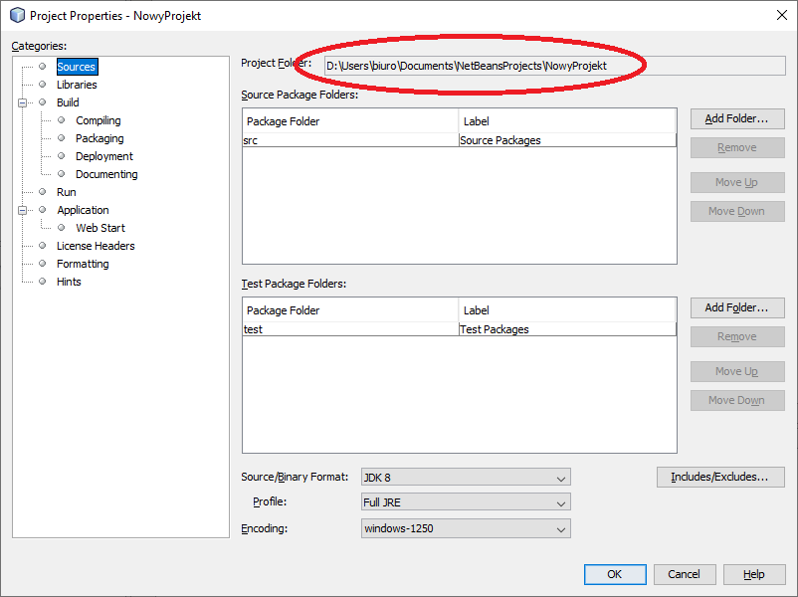Open License Headers category
798x597 pixels.
pos(96,246)
